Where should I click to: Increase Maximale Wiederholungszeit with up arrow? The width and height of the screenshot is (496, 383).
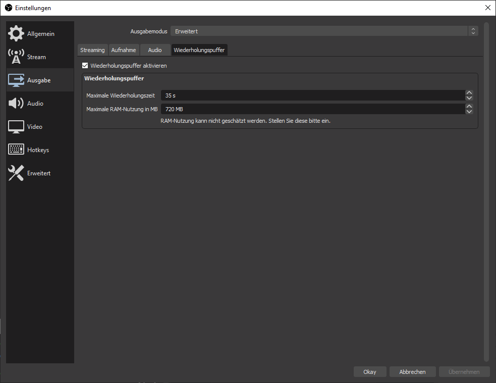click(x=469, y=93)
